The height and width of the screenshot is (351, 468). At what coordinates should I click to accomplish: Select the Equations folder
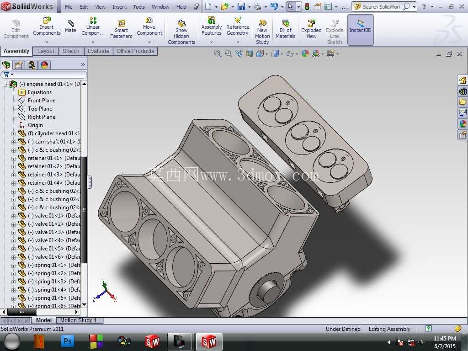coord(40,92)
